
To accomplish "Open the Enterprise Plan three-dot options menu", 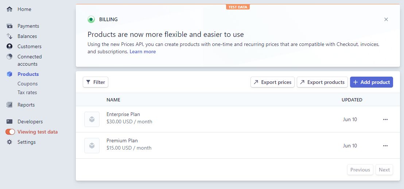I will [x=385, y=119].
